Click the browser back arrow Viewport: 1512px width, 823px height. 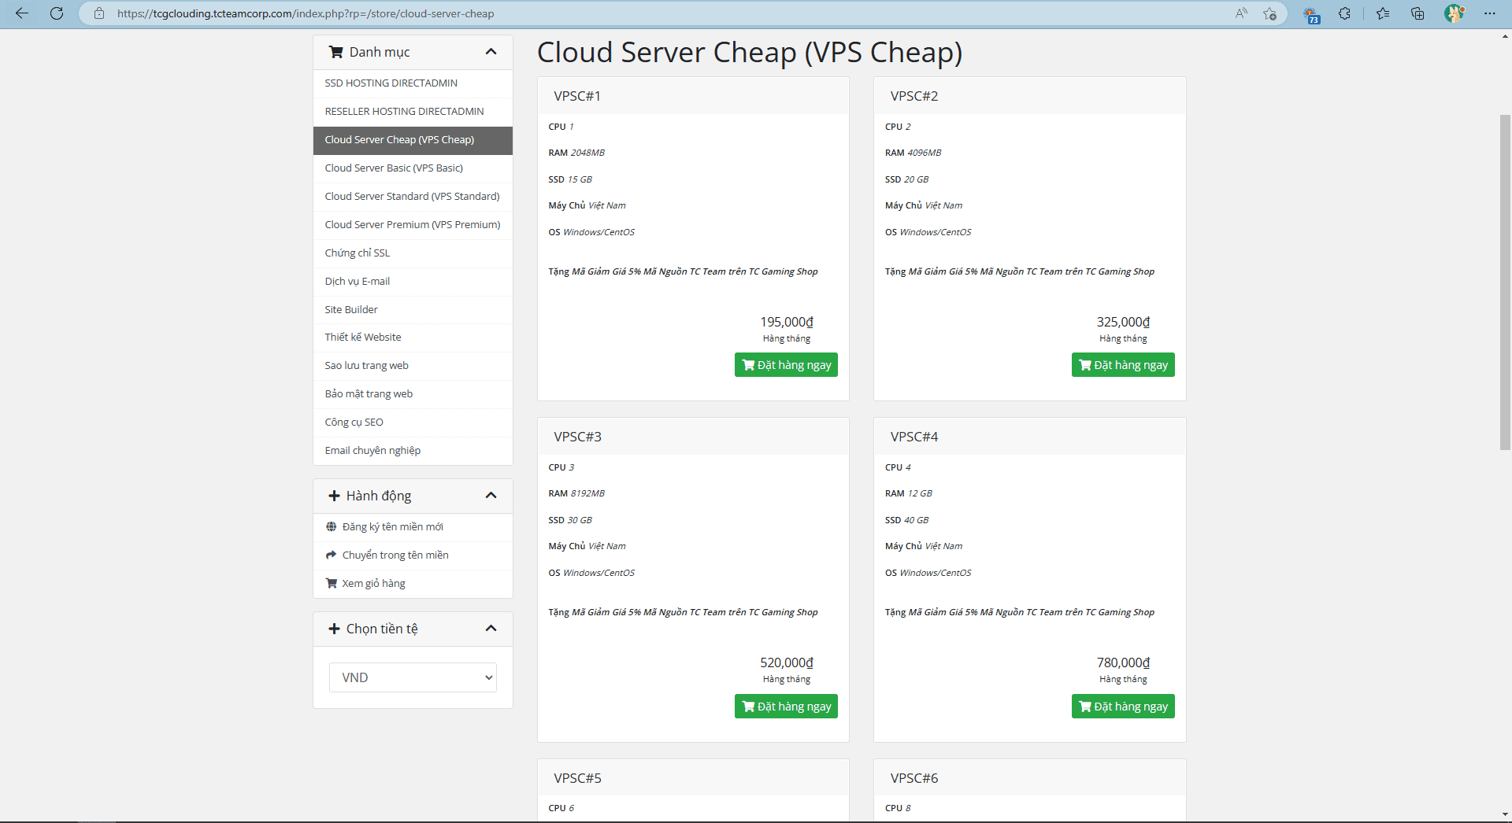coord(22,13)
